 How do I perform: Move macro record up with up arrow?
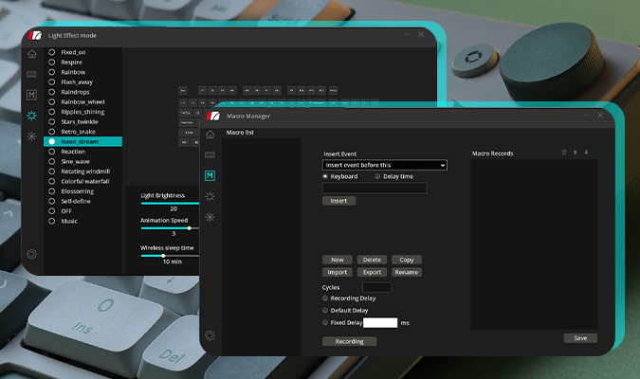point(576,152)
